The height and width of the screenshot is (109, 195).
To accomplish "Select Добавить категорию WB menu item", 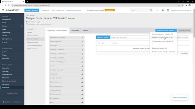I will (159, 48).
